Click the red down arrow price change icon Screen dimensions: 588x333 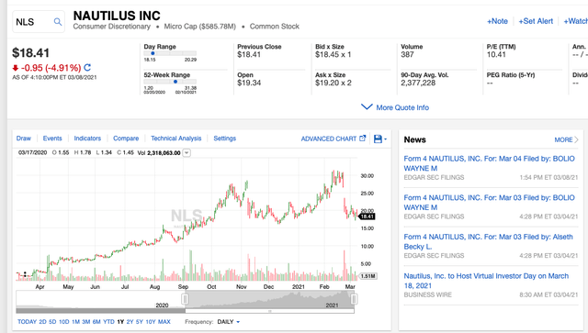click(16, 68)
